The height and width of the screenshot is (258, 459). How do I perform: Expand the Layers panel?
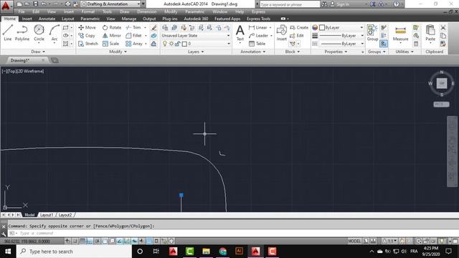click(x=196, y=52)
